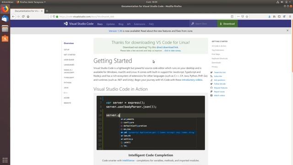The width and height of the screenshot is (293, 165).
Task: Click the code completion demo image
Action: pos(151,123)
